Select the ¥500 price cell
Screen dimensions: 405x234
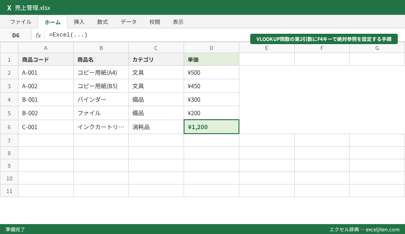coord(211,72)
